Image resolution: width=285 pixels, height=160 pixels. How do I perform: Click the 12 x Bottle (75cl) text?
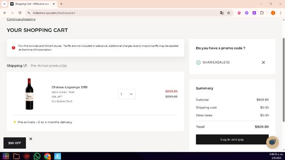click(62, 101)
